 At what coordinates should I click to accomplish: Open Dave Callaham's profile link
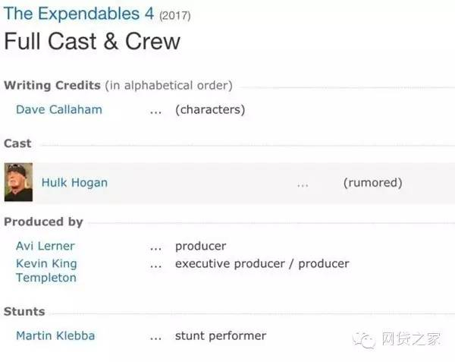pos(59,109)
